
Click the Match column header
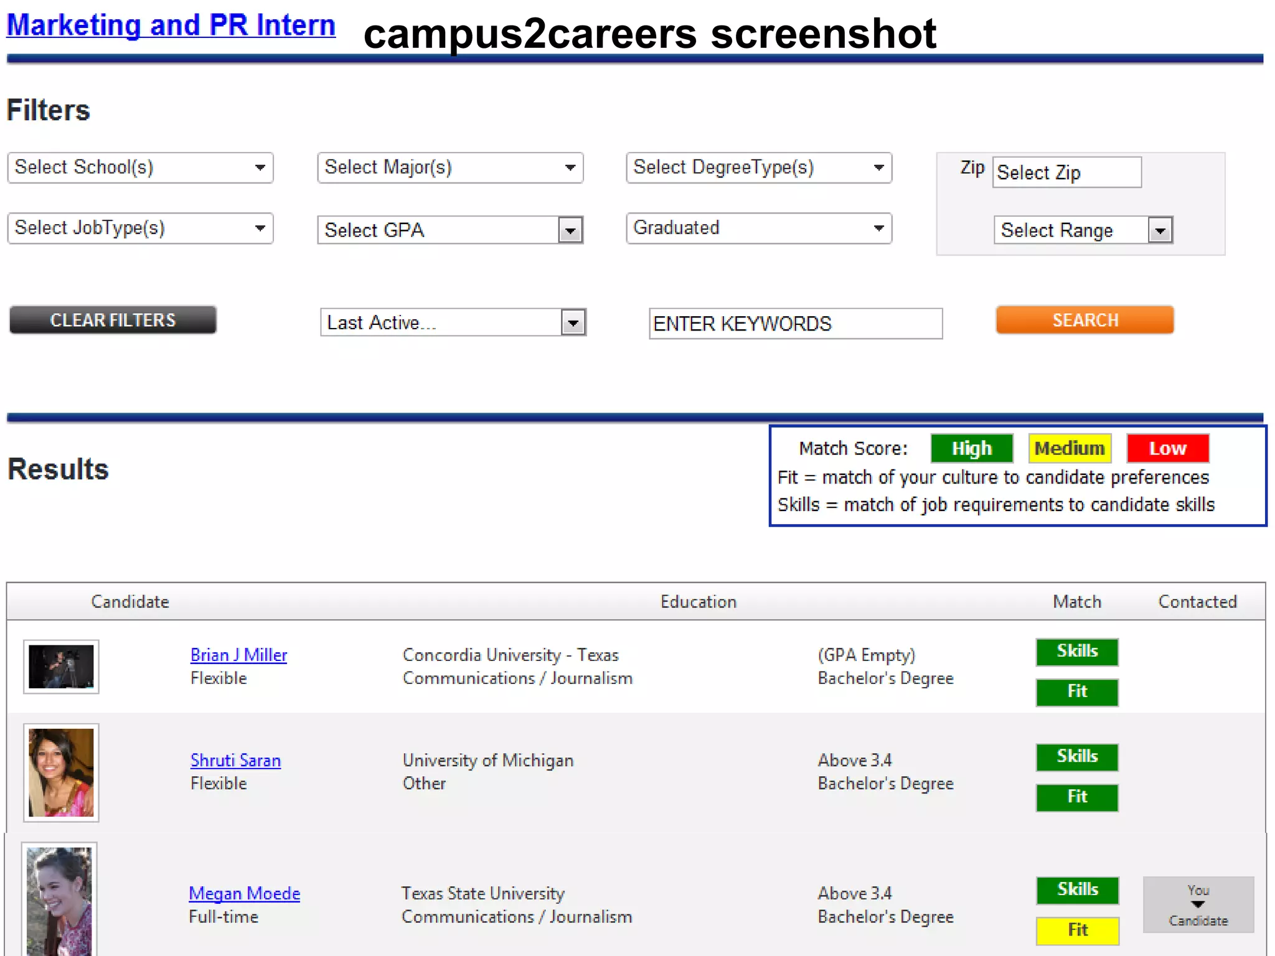click(1077, 602)
